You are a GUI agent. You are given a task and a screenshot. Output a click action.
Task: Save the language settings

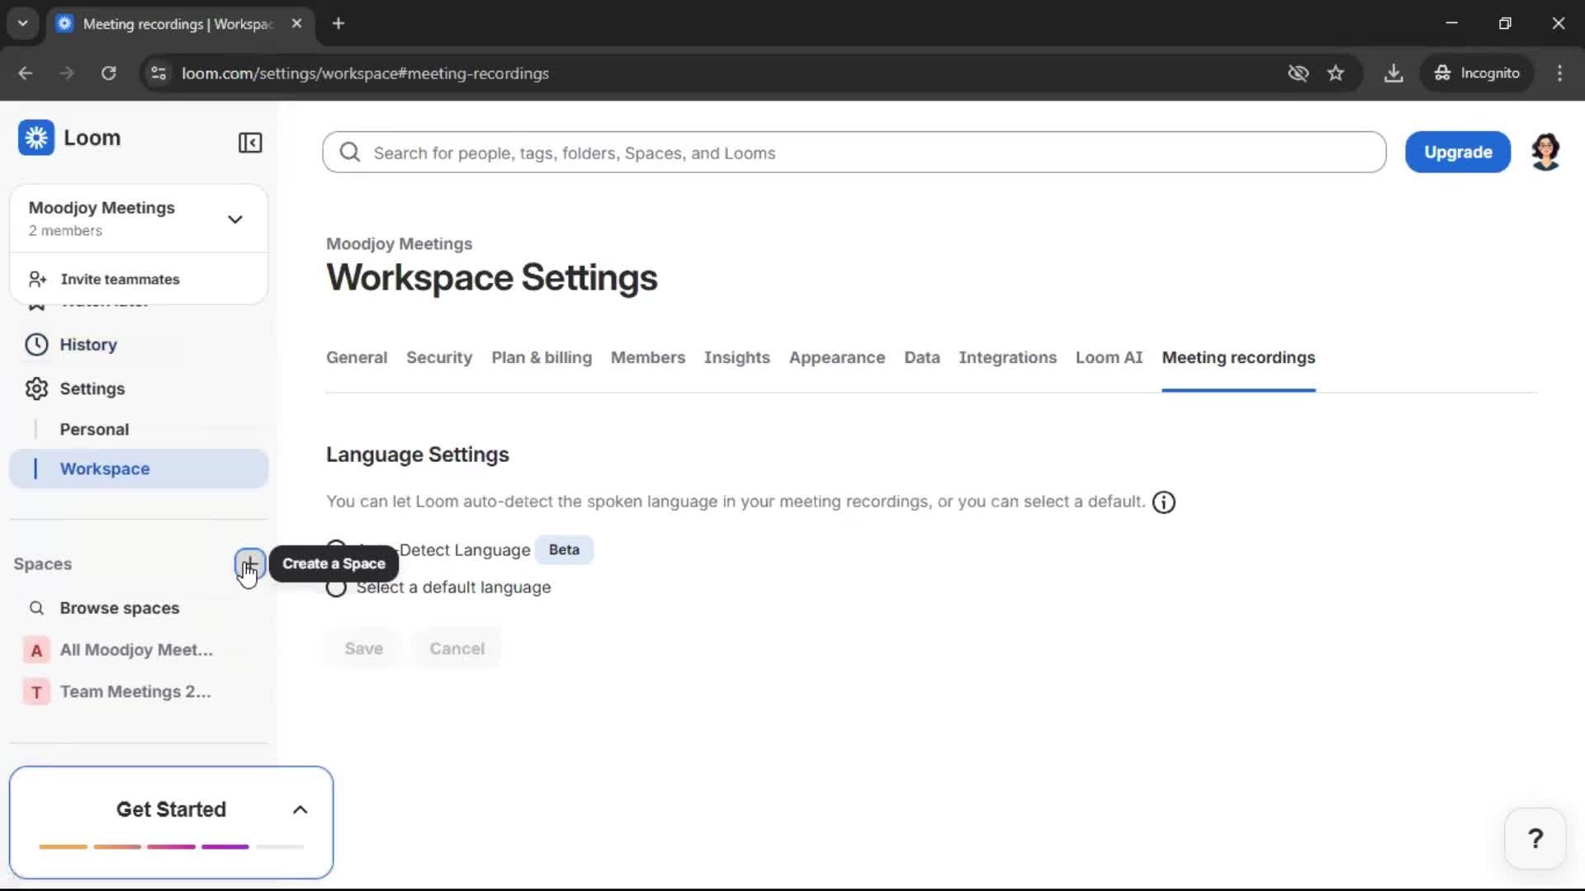click(x=363, y=648)
